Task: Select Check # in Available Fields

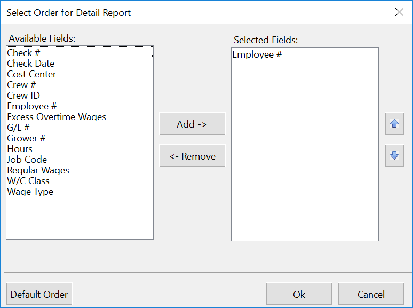Action: tap(23, 52)
